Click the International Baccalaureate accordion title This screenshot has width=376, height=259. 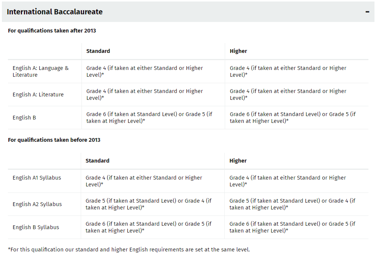[x=55, y=12]
